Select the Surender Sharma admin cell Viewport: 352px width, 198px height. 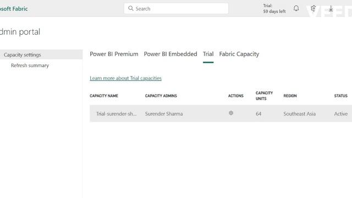164,114
